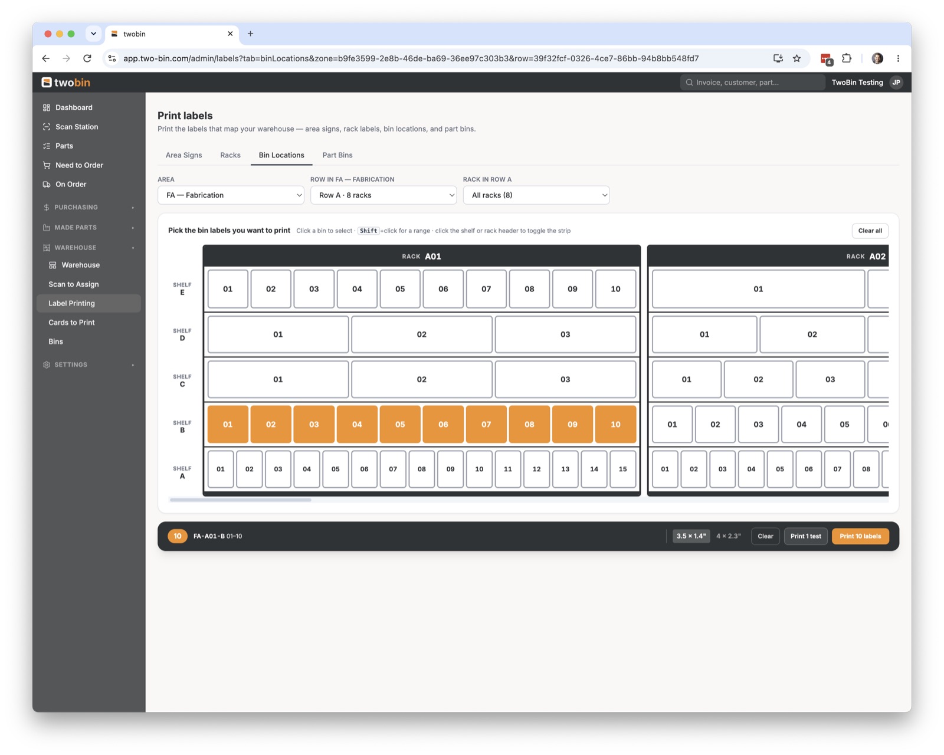This screenshot has height=755, width=944.
Task: Deselect bin 05 on Shelf B of A01
Action: click(400, 424)
